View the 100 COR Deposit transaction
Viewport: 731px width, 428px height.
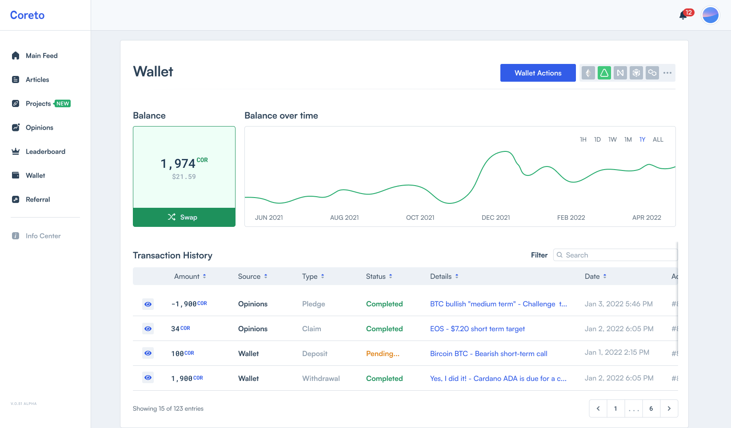click(x=148, y=353)
